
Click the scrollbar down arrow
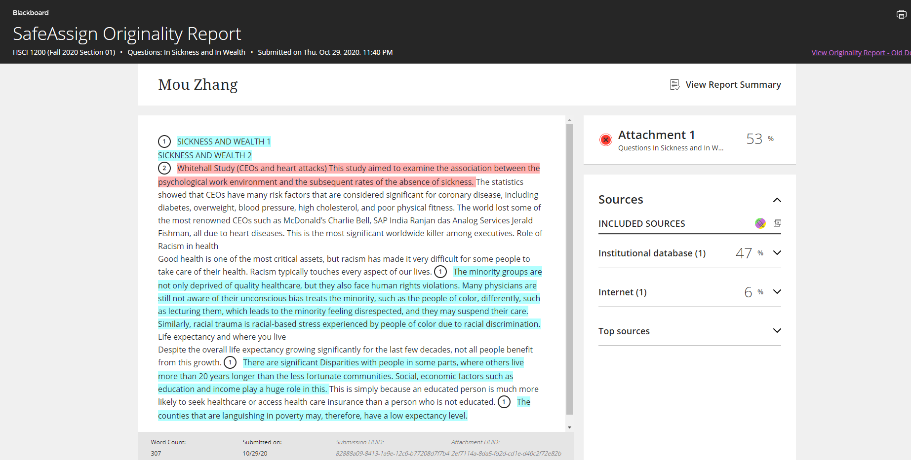click(x=569, y=427)
